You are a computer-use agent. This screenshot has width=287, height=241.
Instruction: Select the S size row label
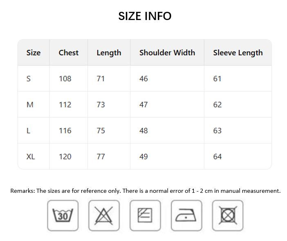(29, 78)
